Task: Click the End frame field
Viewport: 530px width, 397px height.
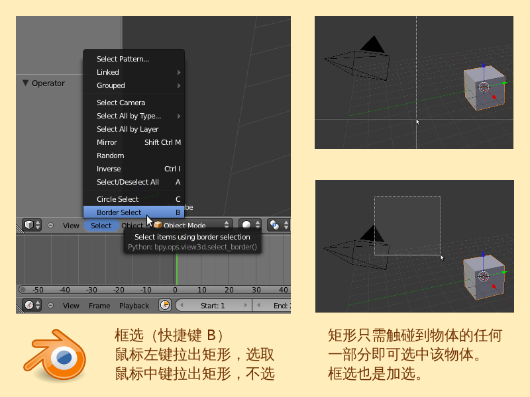Action: click(272, 306)
